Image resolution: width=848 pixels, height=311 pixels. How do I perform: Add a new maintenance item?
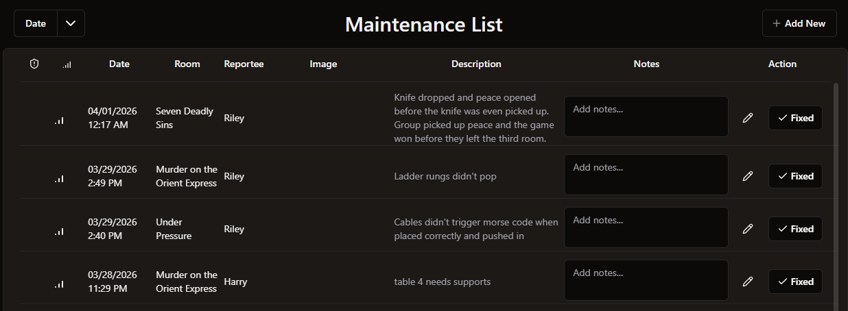point(799,23)
